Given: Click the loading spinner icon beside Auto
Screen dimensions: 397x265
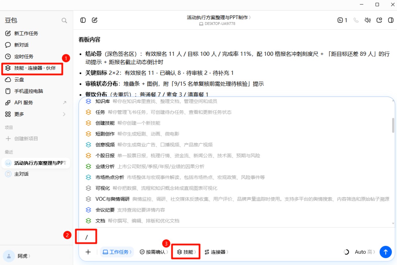Looking at the screenshot, I should tap(346, 252).
